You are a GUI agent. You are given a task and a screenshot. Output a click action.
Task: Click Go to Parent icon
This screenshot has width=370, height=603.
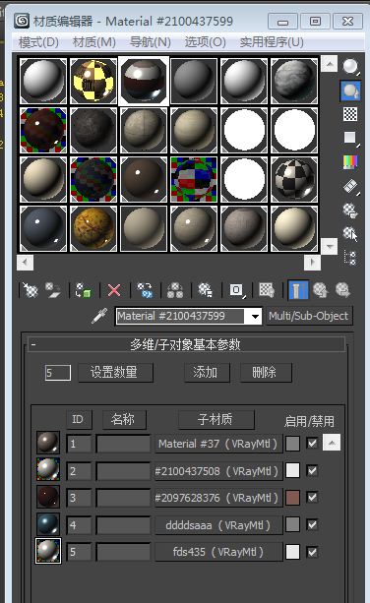(x=320, y=290)
